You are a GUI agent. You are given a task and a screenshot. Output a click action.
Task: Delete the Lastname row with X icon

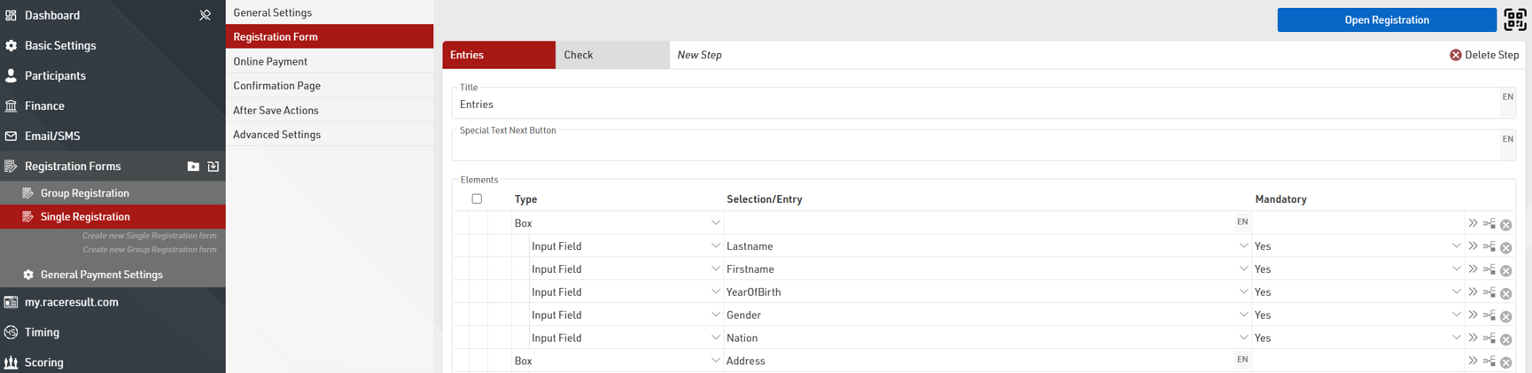pos(1505,247)
